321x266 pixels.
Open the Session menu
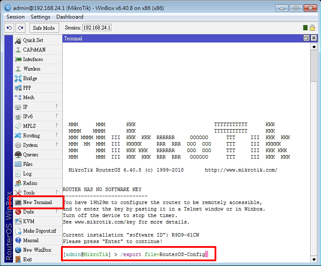point(16,17)
